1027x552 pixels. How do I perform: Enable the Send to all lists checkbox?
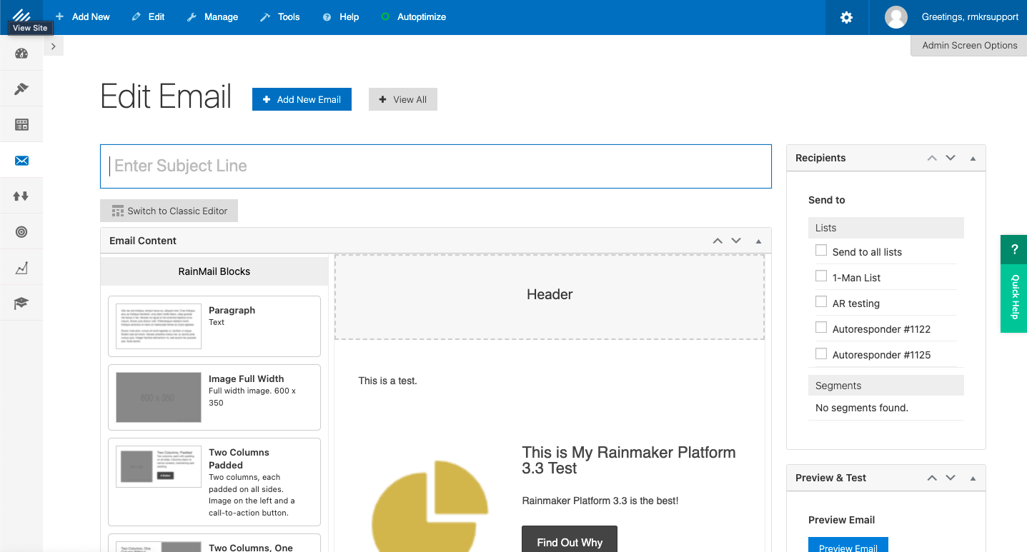(820, 251)
